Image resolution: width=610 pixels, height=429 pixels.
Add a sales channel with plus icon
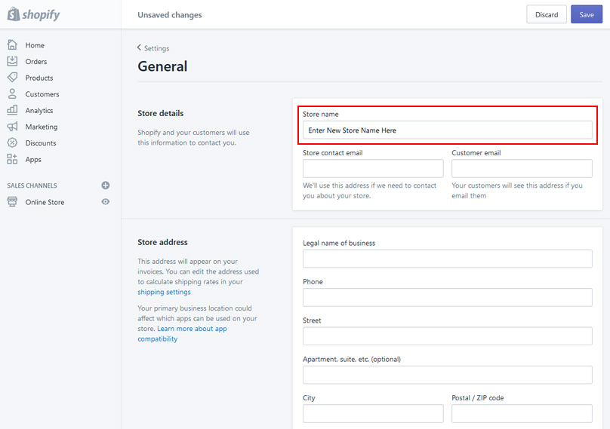pos(106,185)
